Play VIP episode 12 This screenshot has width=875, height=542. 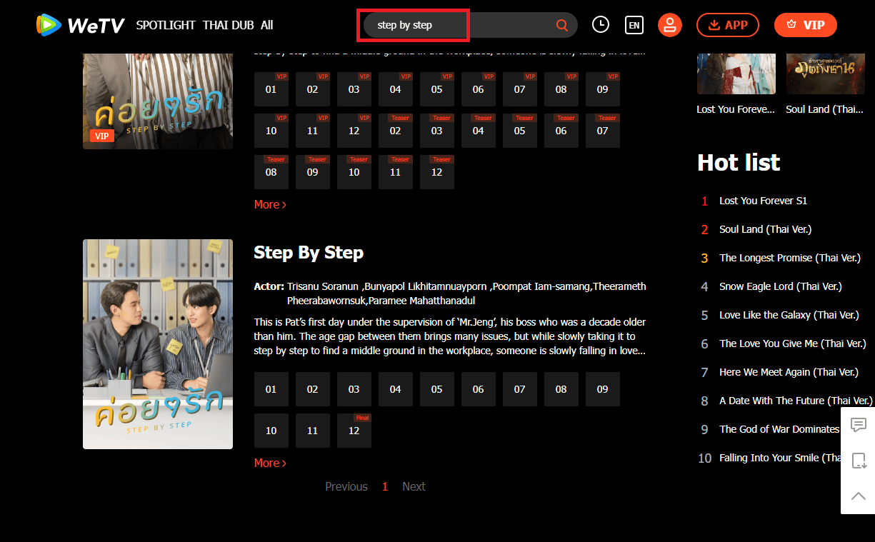click(x=354, y=131)
